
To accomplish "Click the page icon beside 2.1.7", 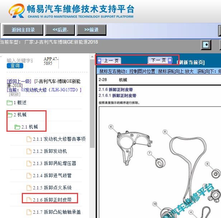I will [29, 212].
